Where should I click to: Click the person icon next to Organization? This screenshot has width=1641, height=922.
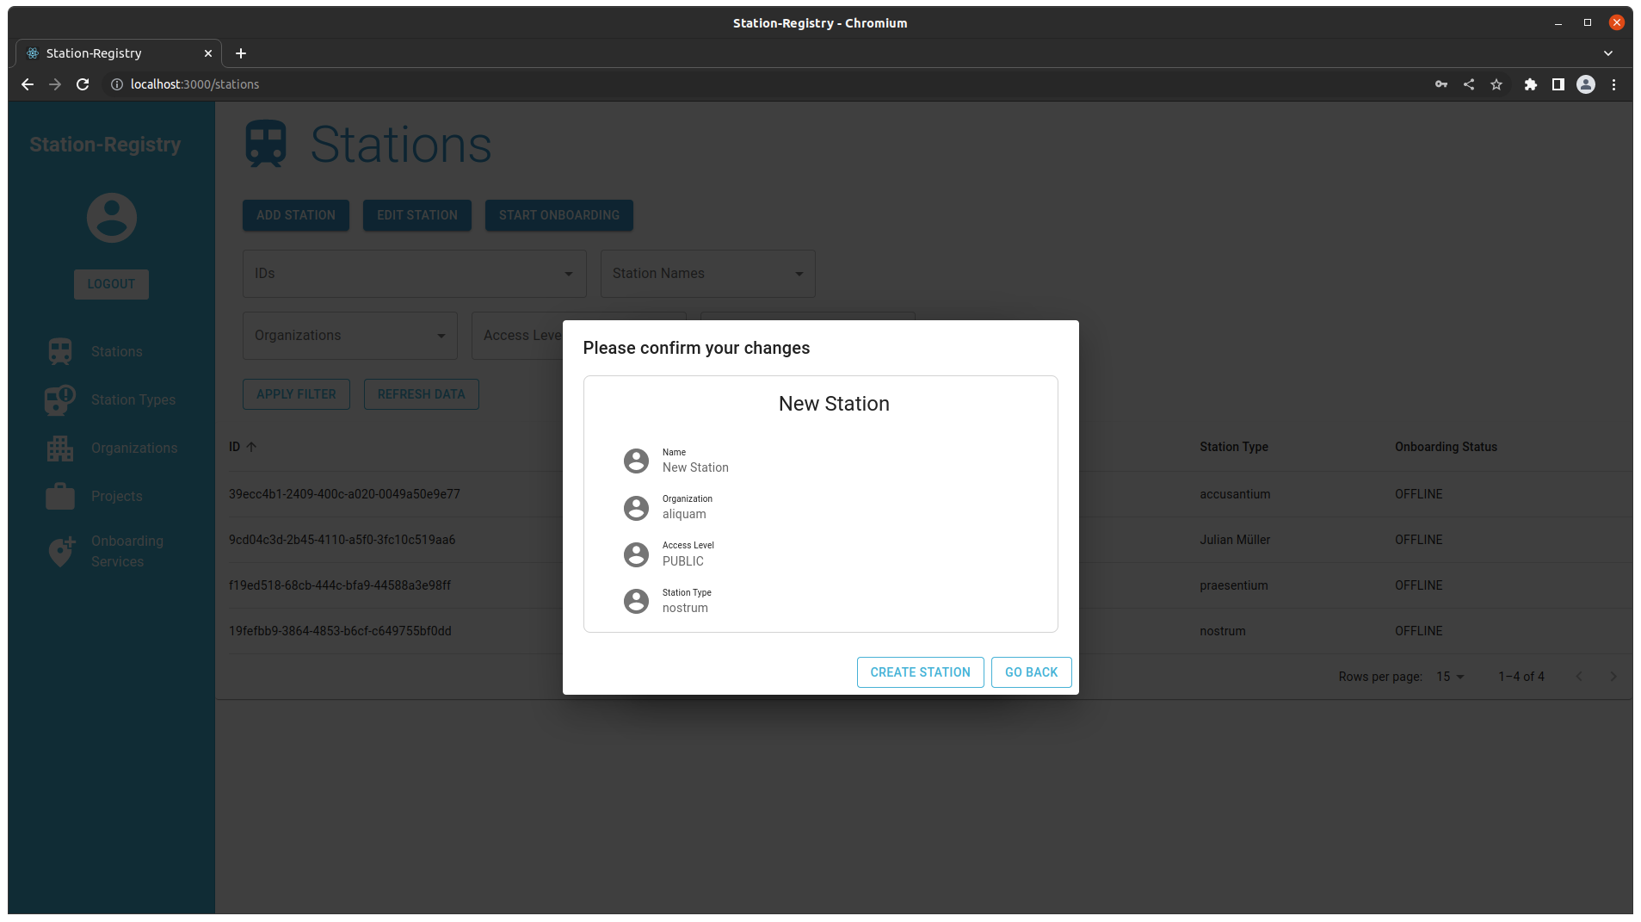[636, 508]
